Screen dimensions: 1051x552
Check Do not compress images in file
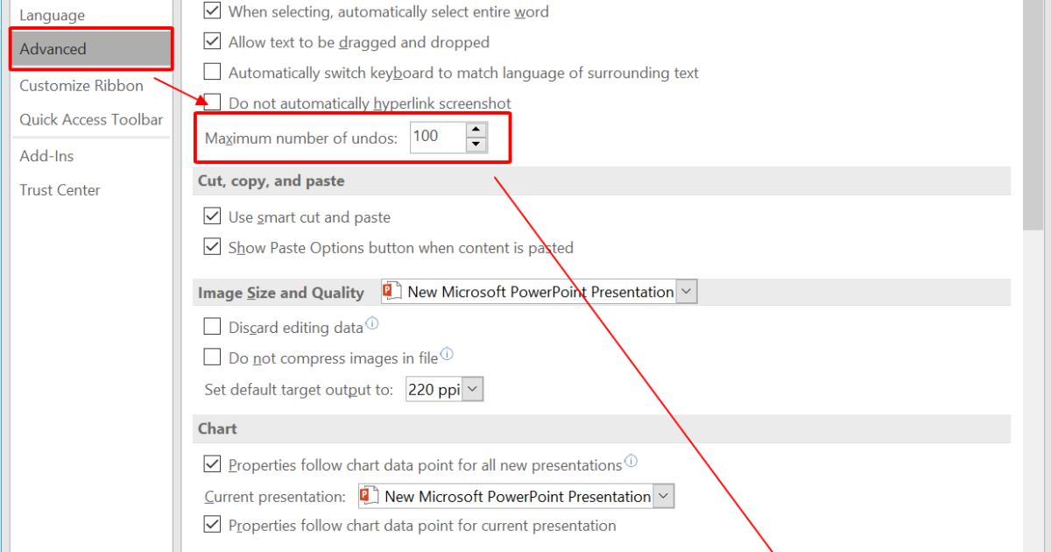click(x=212, y=357)
